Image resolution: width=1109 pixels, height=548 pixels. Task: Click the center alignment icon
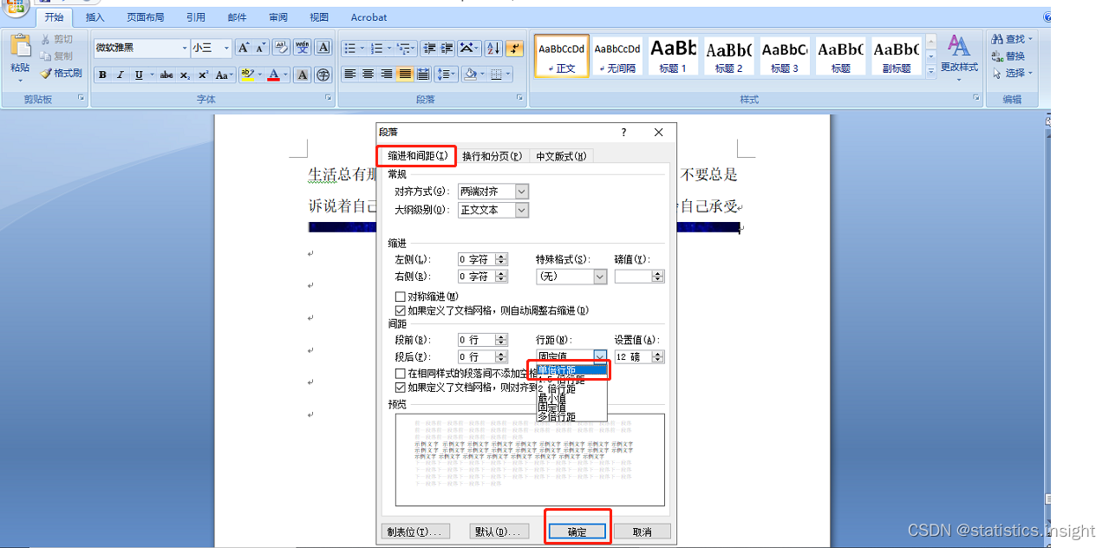(x=368, y=75)
